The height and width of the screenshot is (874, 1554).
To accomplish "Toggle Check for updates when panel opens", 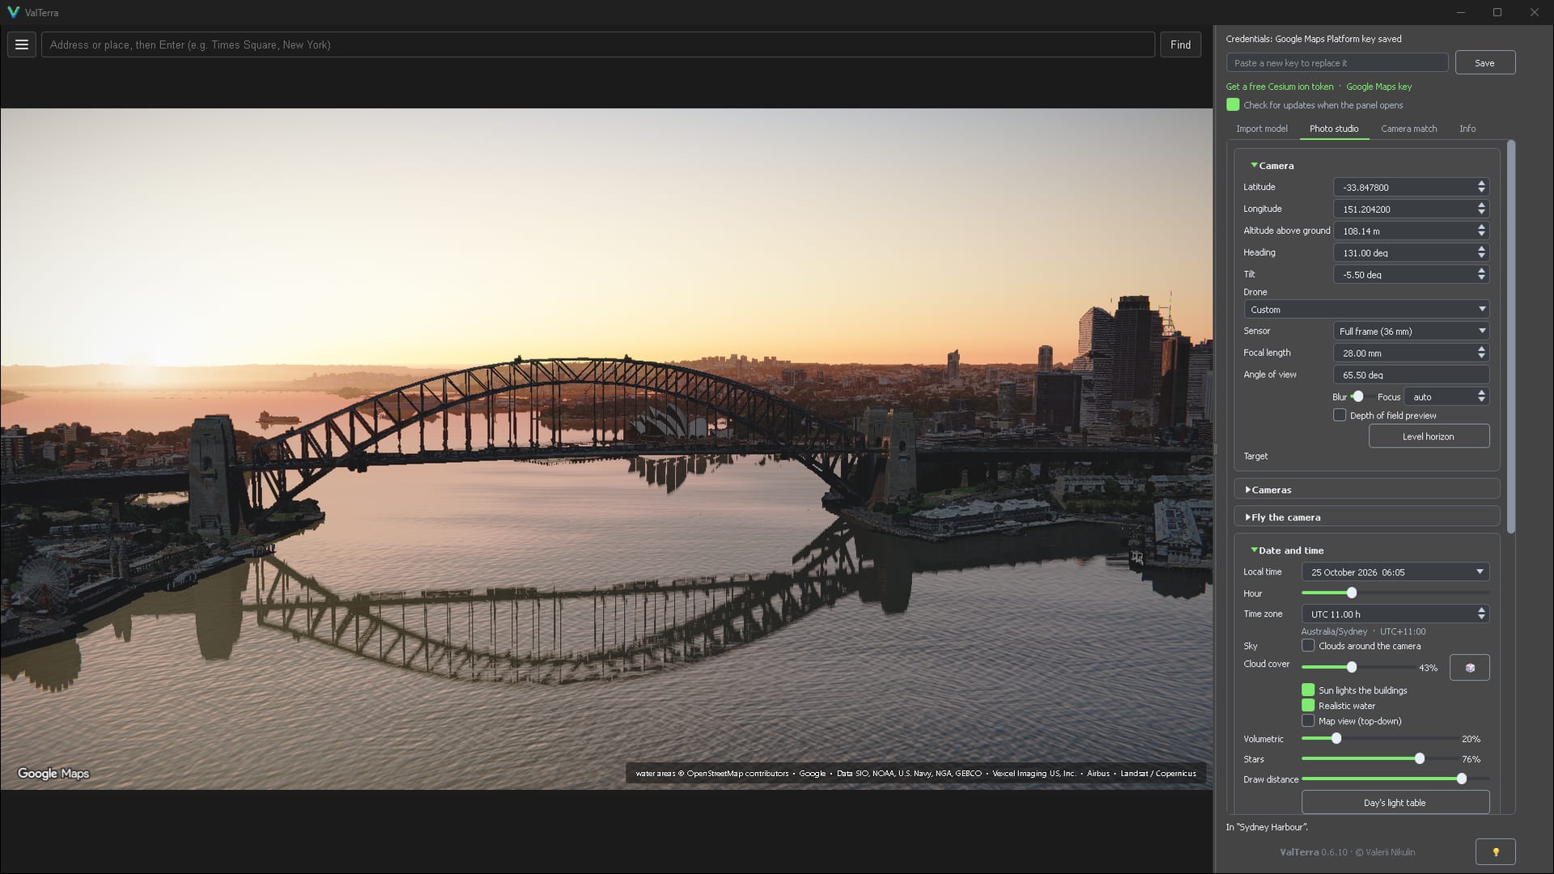I will (1233, 105).
